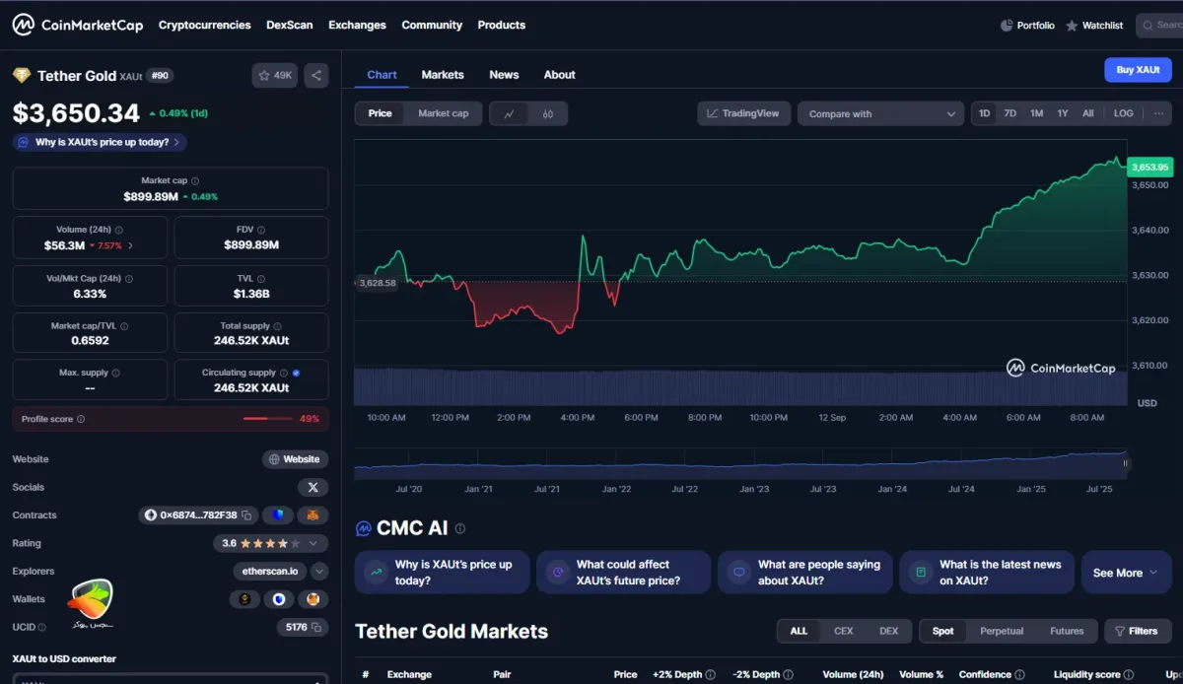Show Volume (24h) info icon

coord(119,230)
